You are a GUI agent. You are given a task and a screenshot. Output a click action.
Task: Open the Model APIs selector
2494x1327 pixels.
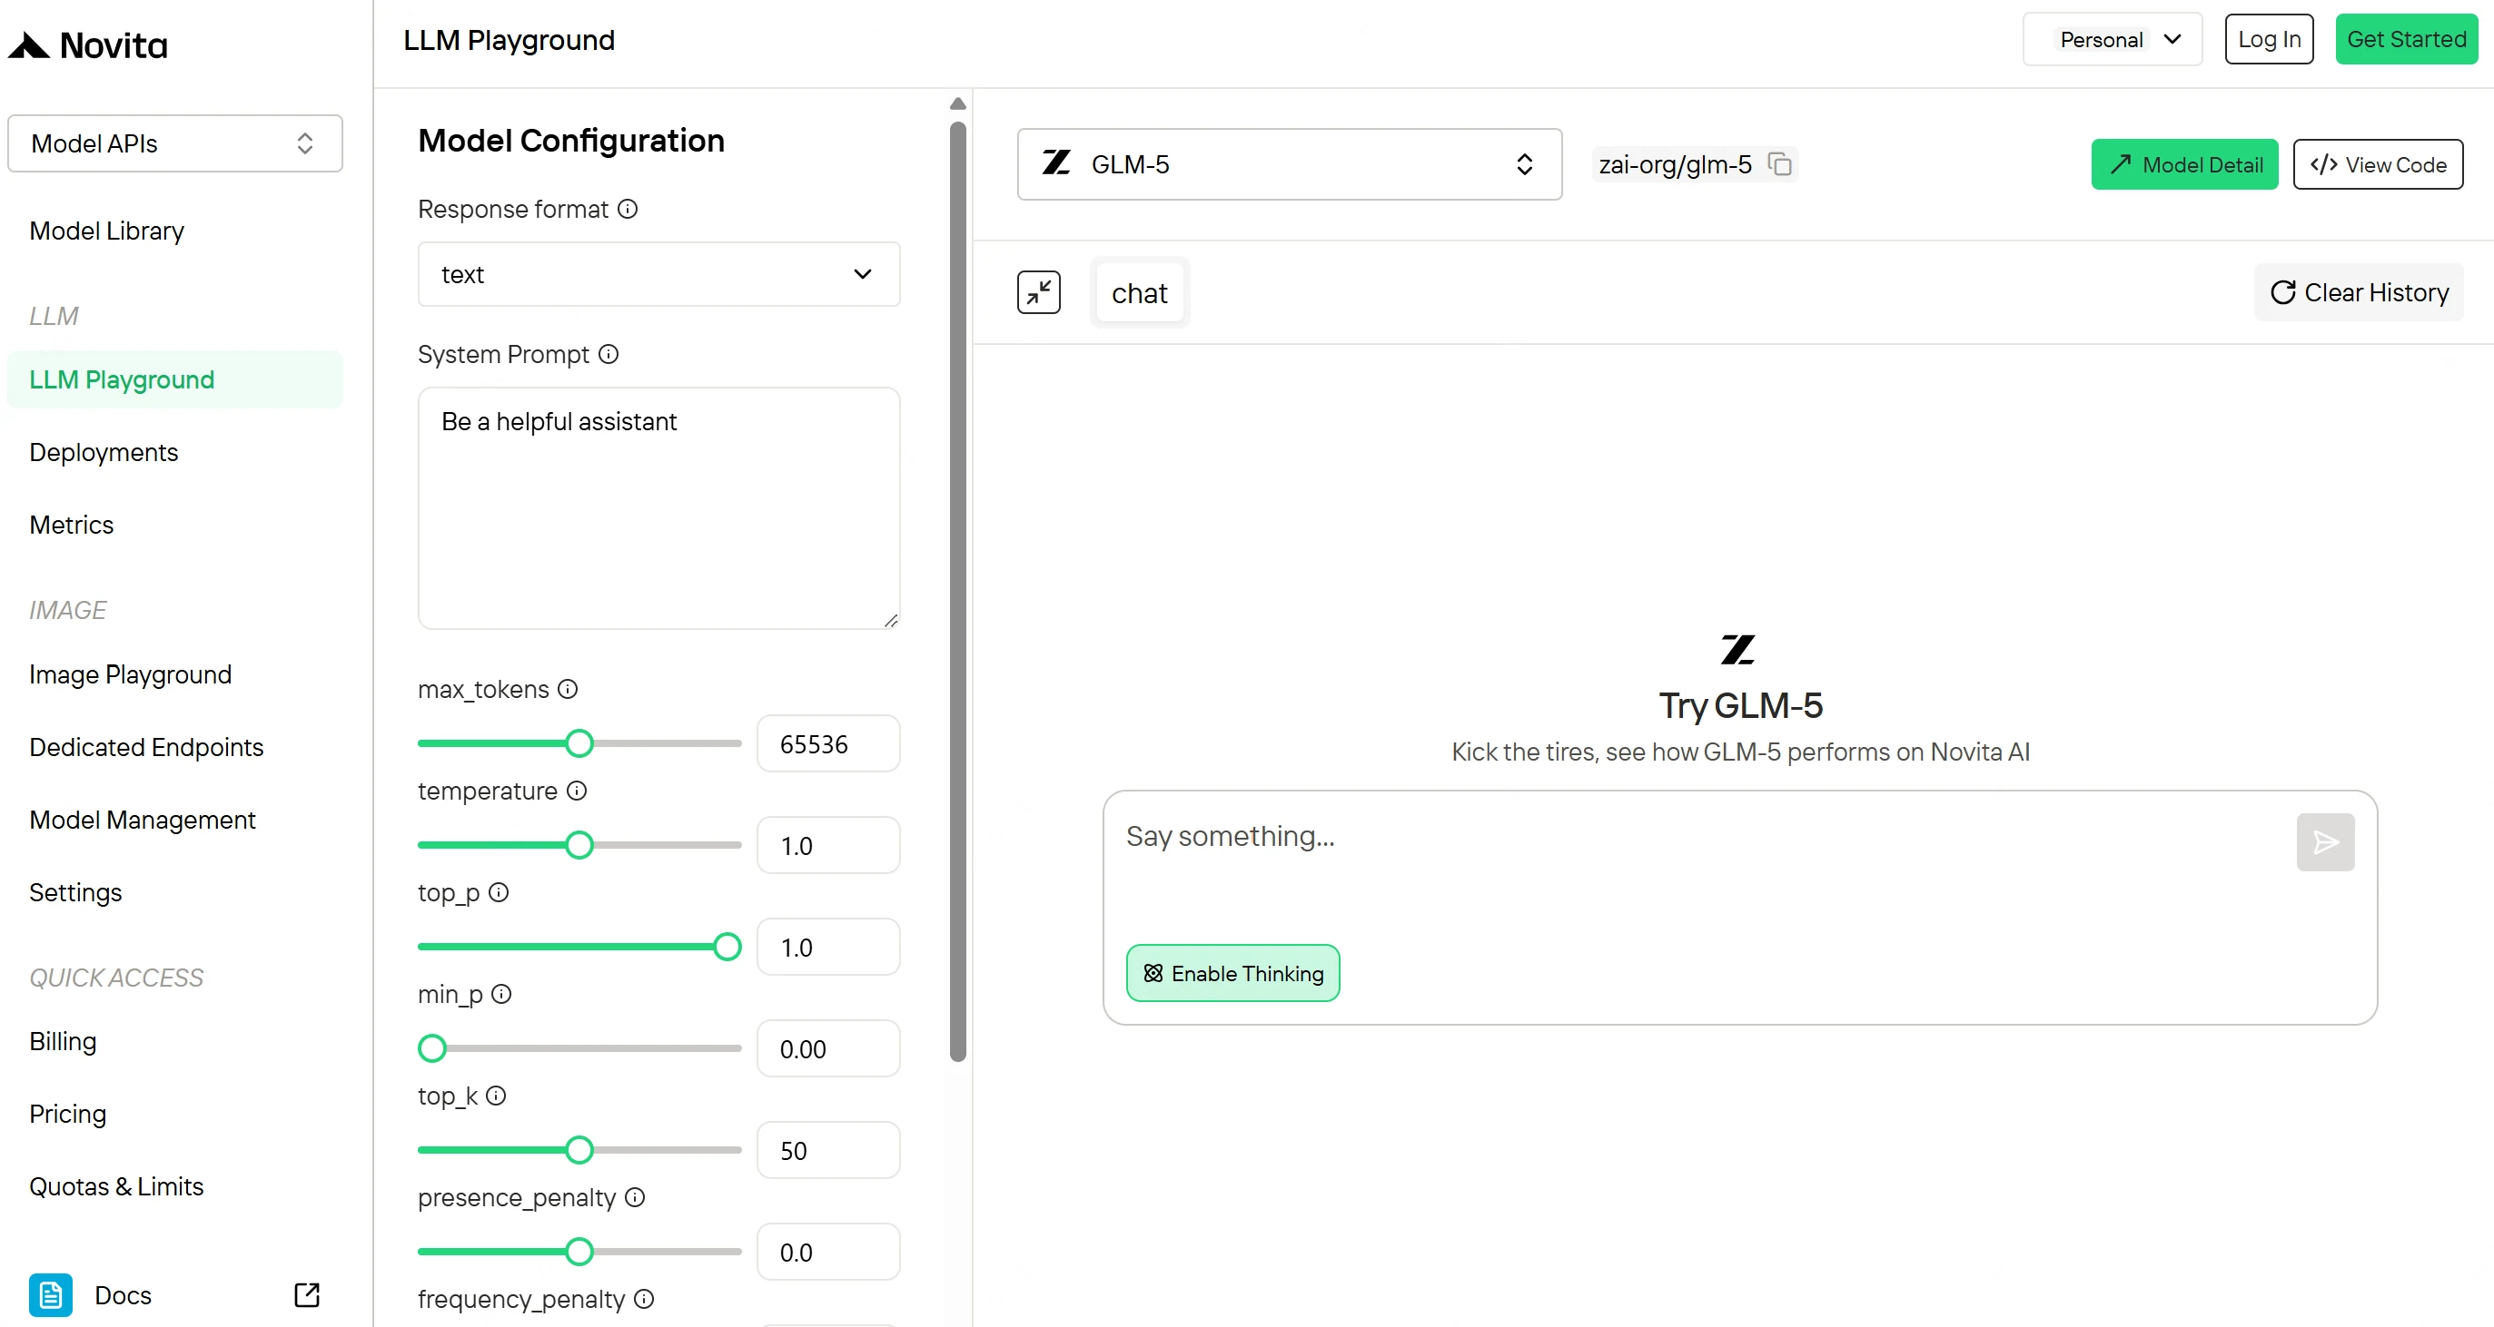click(x=175, y=143)
